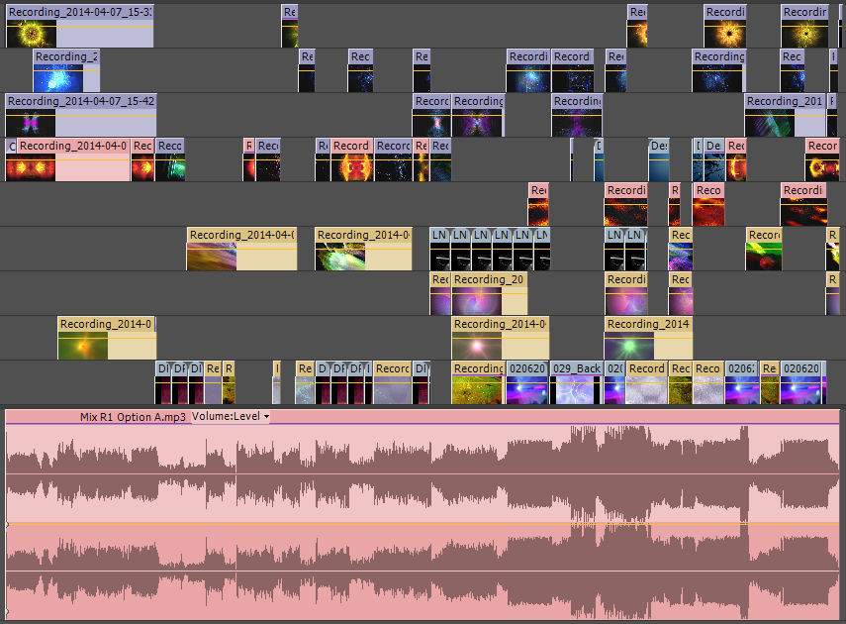This screenshot has width=846, height=624.
Task: Select the Recording_2014-04-07_15-42 clip
Action: pos(80,101)
